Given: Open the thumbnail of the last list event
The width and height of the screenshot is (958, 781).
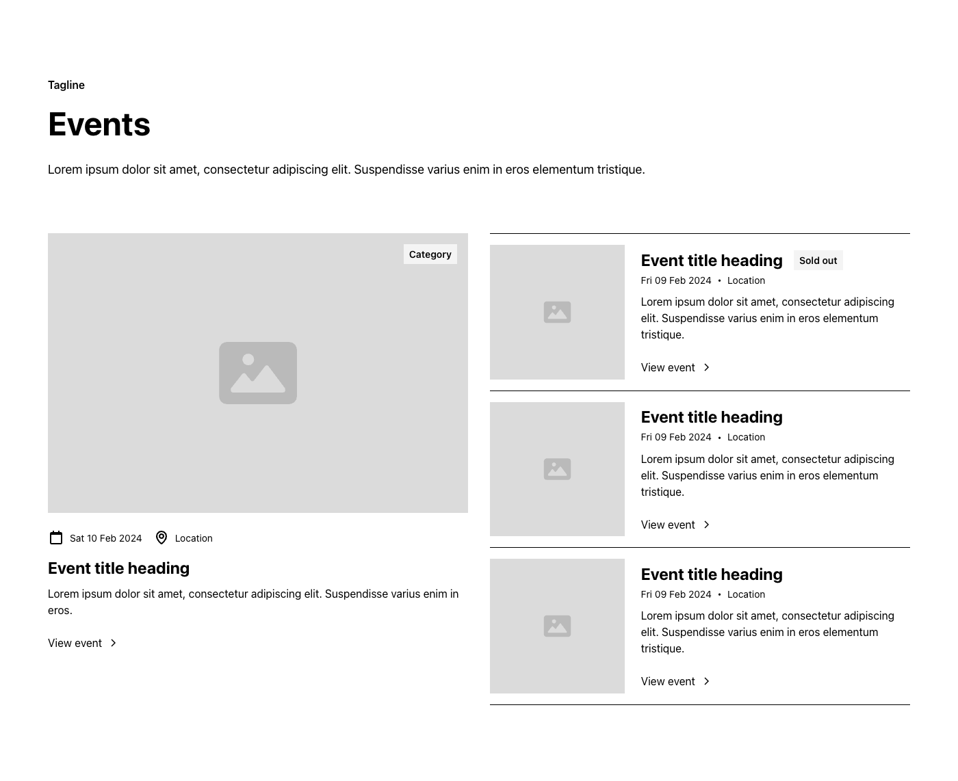Looking at the screenshot, I should click(x=557, y=626).
